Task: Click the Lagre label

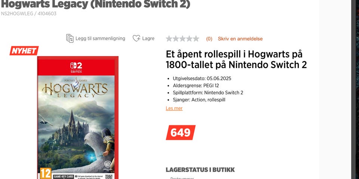Action: point(148,38)
